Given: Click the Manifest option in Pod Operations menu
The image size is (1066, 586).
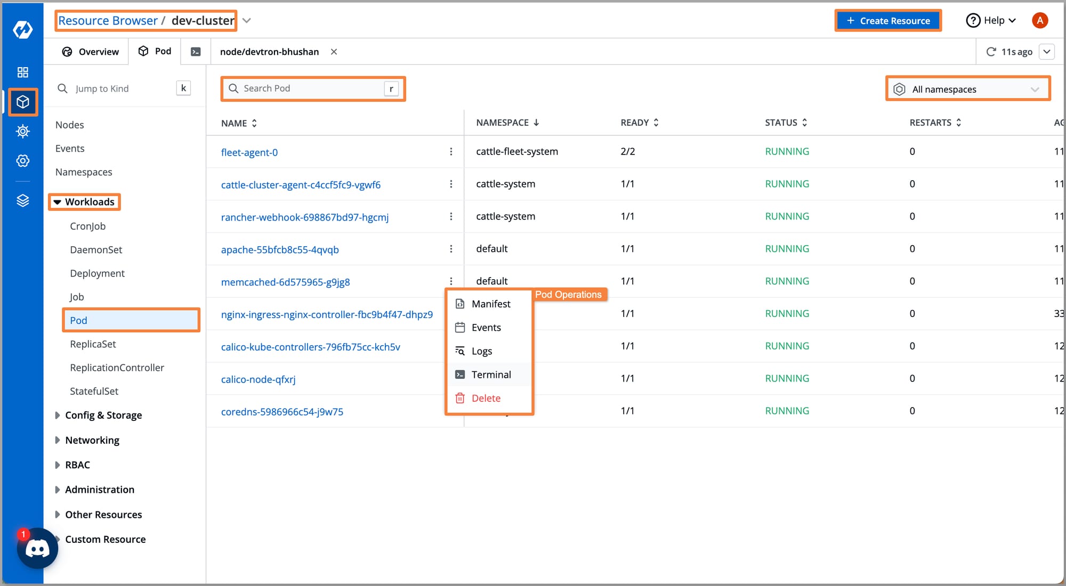Looking at the screenshot, I should (490, 303).
